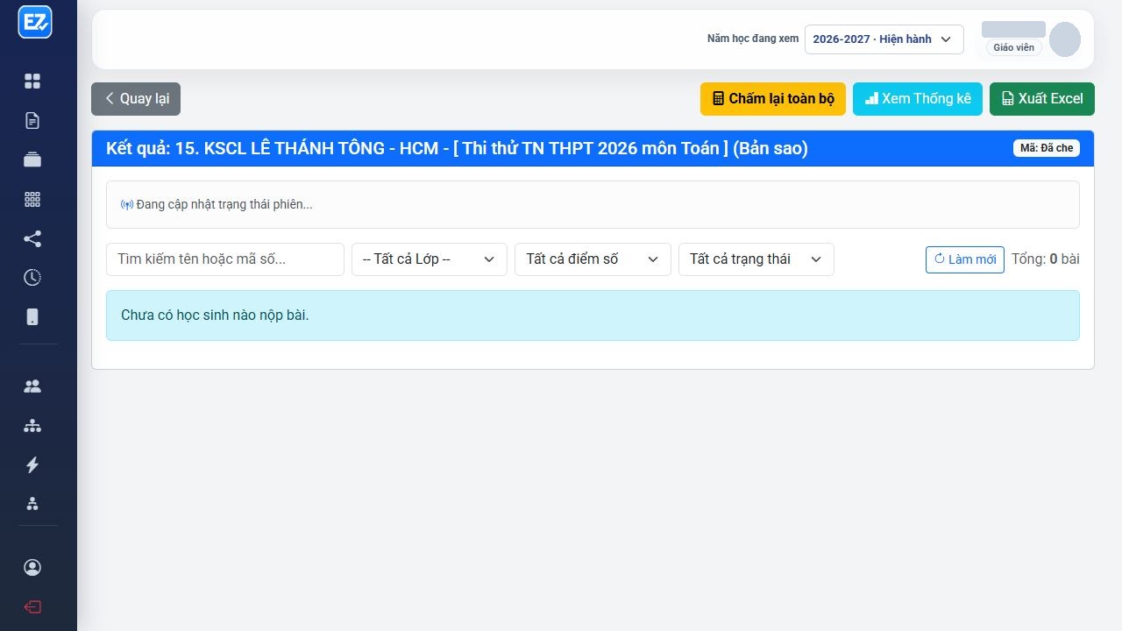The height and width of the screenshot is (631, 1122).
Task: Open the nine-dot grid sidebar icon
Action: (32, 200)
